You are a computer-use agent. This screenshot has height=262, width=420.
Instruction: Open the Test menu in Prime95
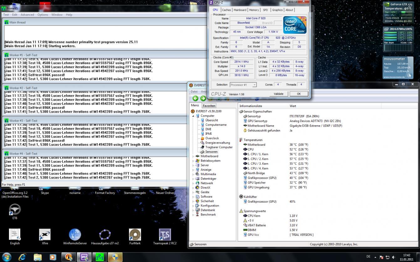pyautogui.click(x=6, y=15)
